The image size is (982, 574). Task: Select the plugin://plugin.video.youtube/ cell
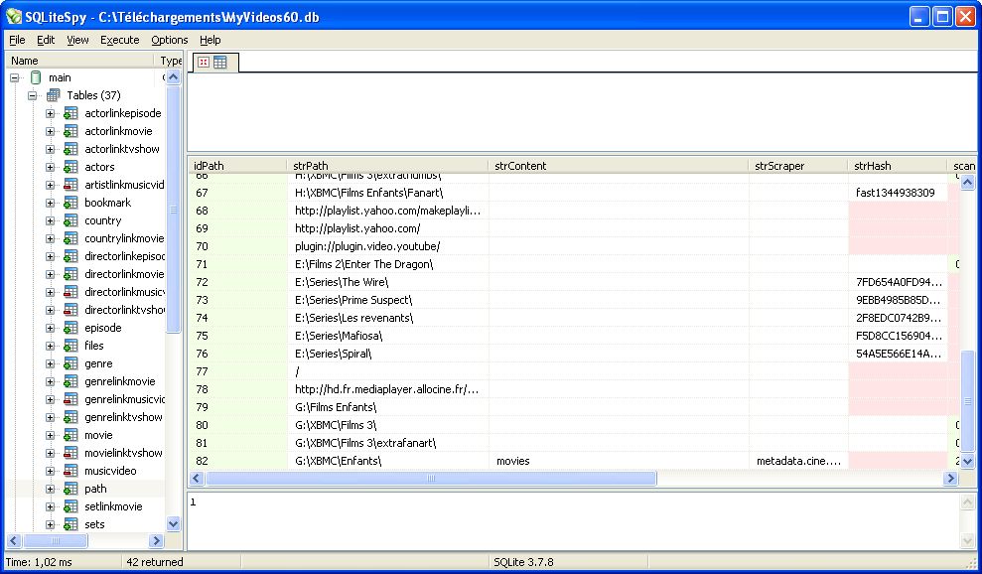tap(388, 246)
